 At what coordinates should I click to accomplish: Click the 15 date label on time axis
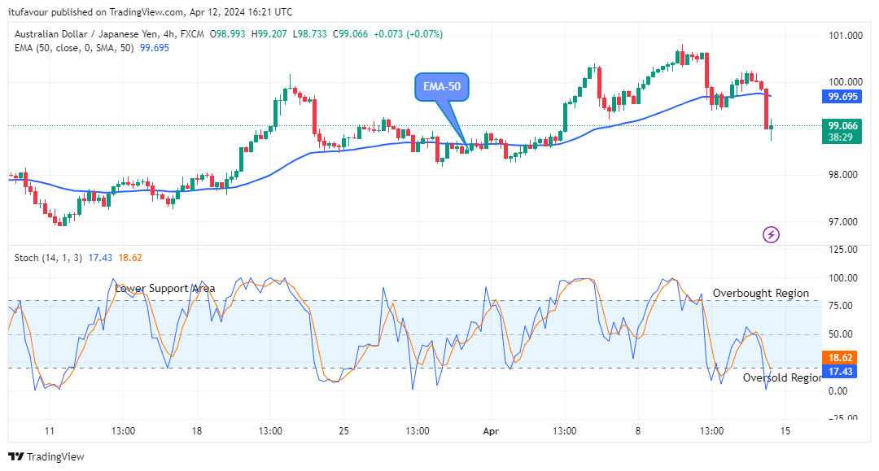click(x=785, y=430)
